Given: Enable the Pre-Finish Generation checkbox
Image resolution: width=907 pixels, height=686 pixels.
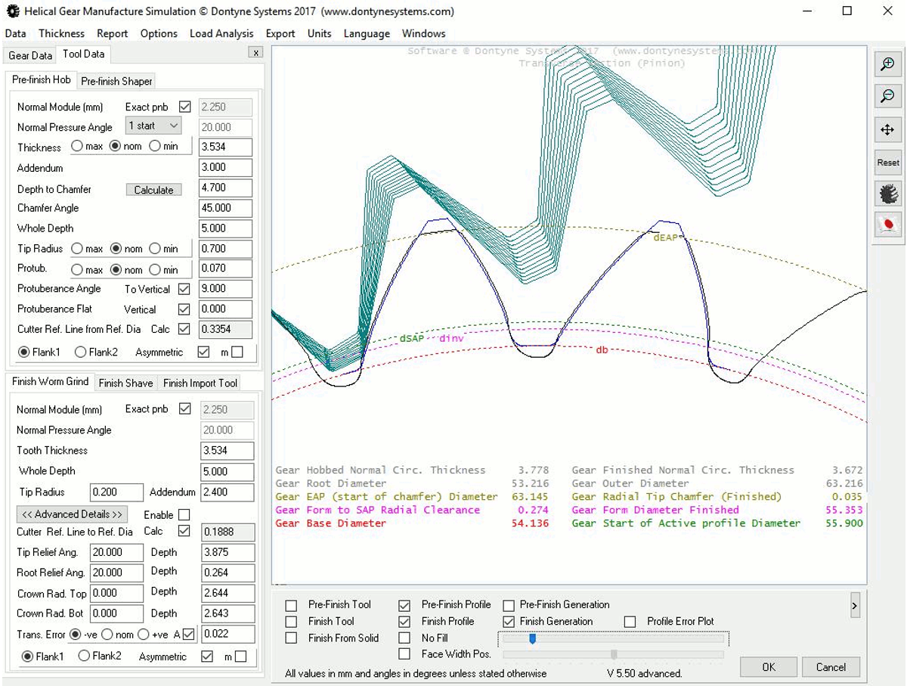Looking at the screenshot, I should coord(507,604).
